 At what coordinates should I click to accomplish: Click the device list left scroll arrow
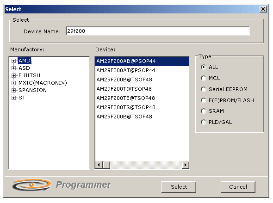coord(99,165)
